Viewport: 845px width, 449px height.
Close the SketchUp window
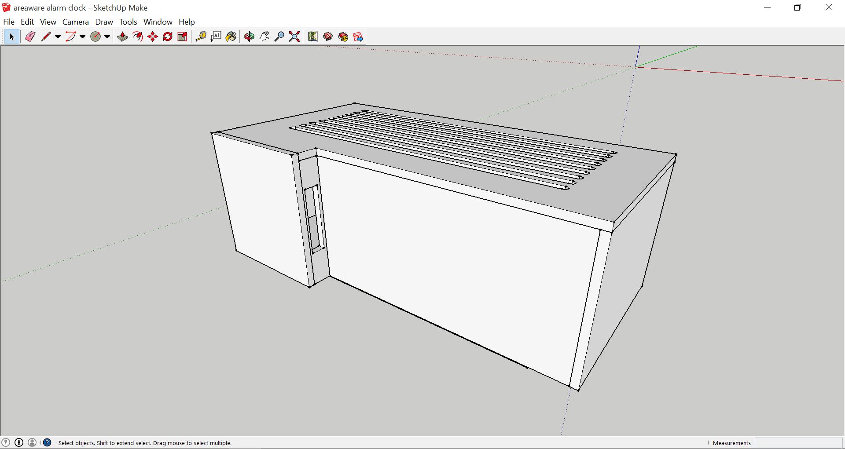[x=829, y=7]
